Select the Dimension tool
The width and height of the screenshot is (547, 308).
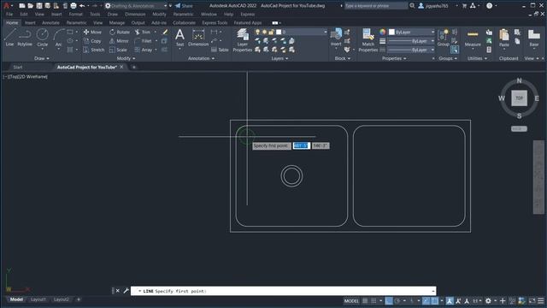[198, 38]
